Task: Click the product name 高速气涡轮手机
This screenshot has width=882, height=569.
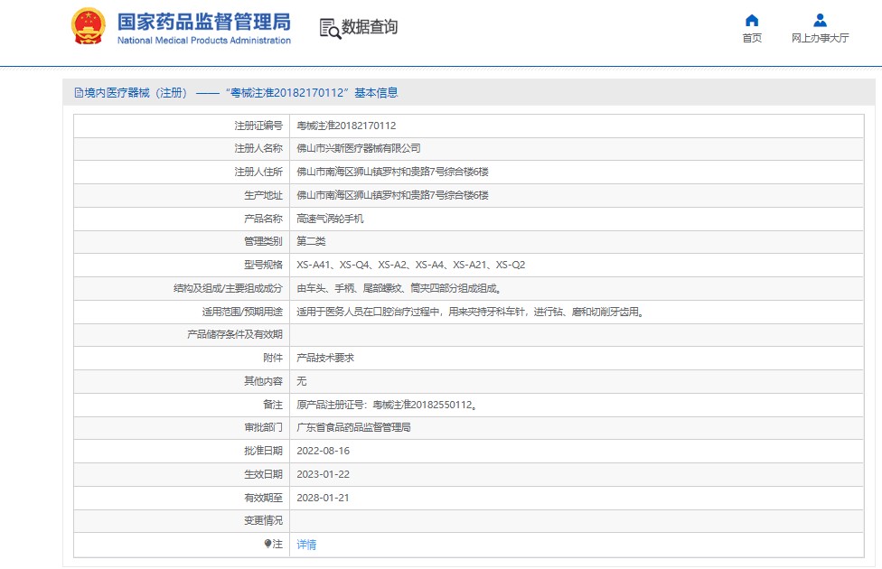Action: [330, 219]
